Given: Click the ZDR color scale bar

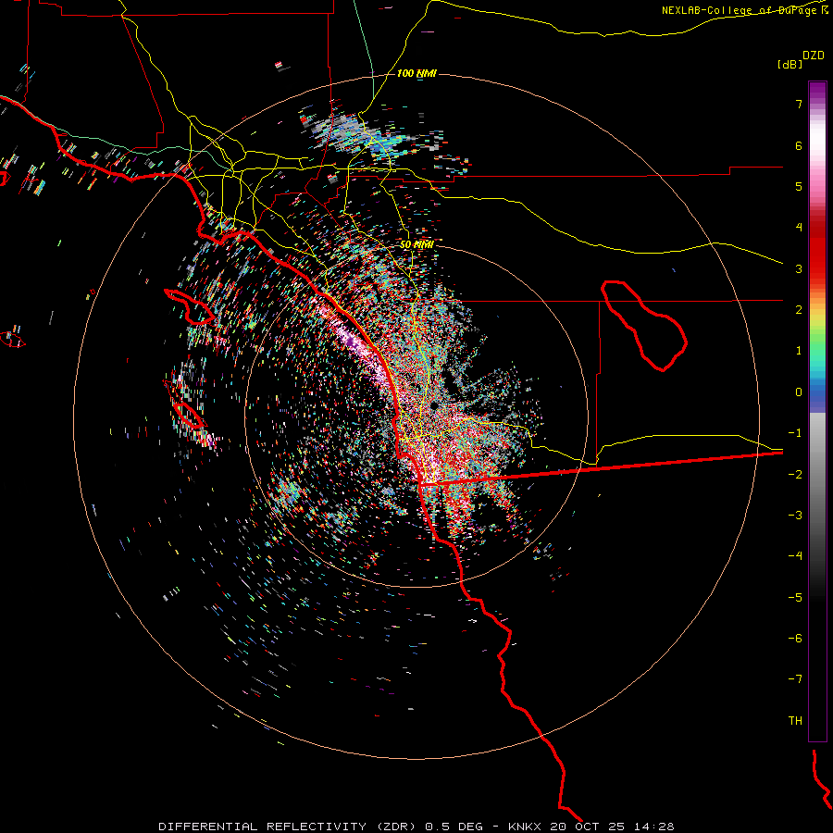Looking at the screenshot, I should tap(817, 411).
